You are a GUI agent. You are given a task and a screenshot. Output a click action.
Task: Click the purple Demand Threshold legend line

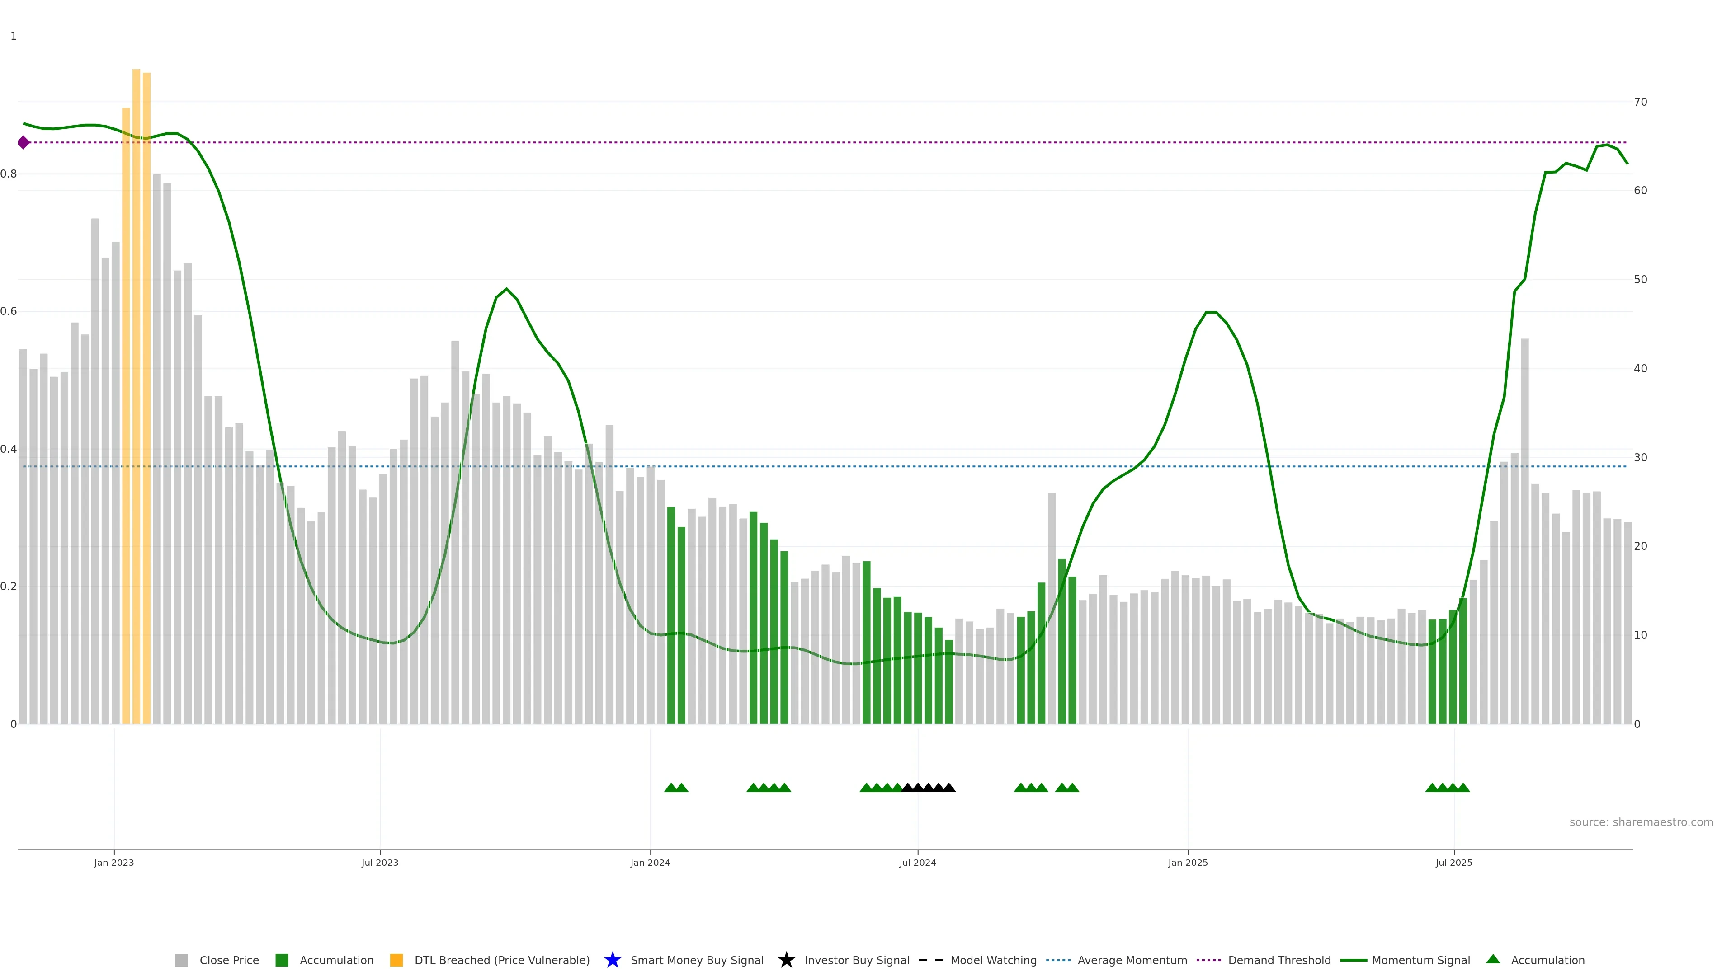tap(1208, 960)
